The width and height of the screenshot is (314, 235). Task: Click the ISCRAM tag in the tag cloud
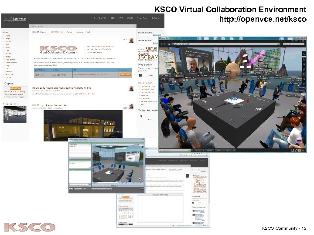click(148, 57)
